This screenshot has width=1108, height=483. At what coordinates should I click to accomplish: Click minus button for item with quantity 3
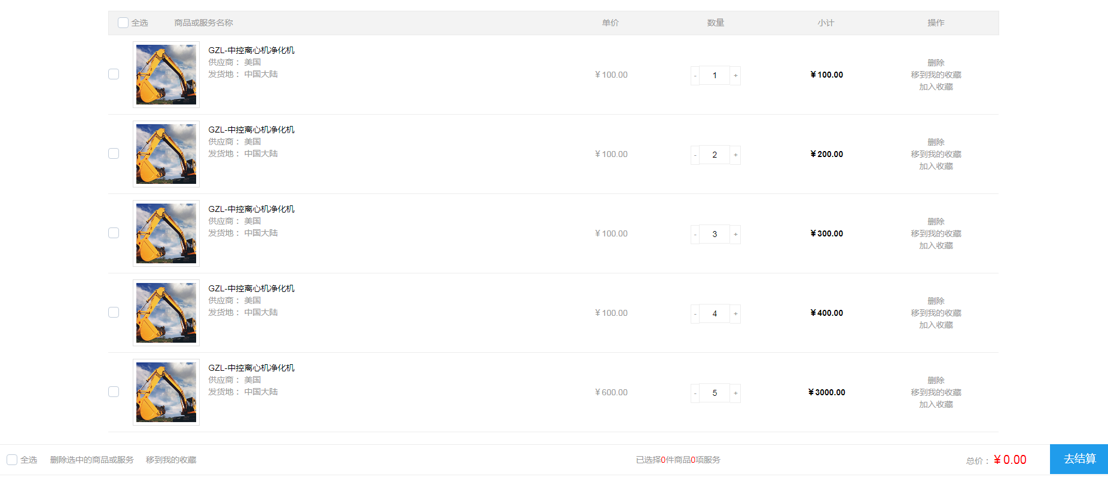pyautogui.click(x=695, y=234)
